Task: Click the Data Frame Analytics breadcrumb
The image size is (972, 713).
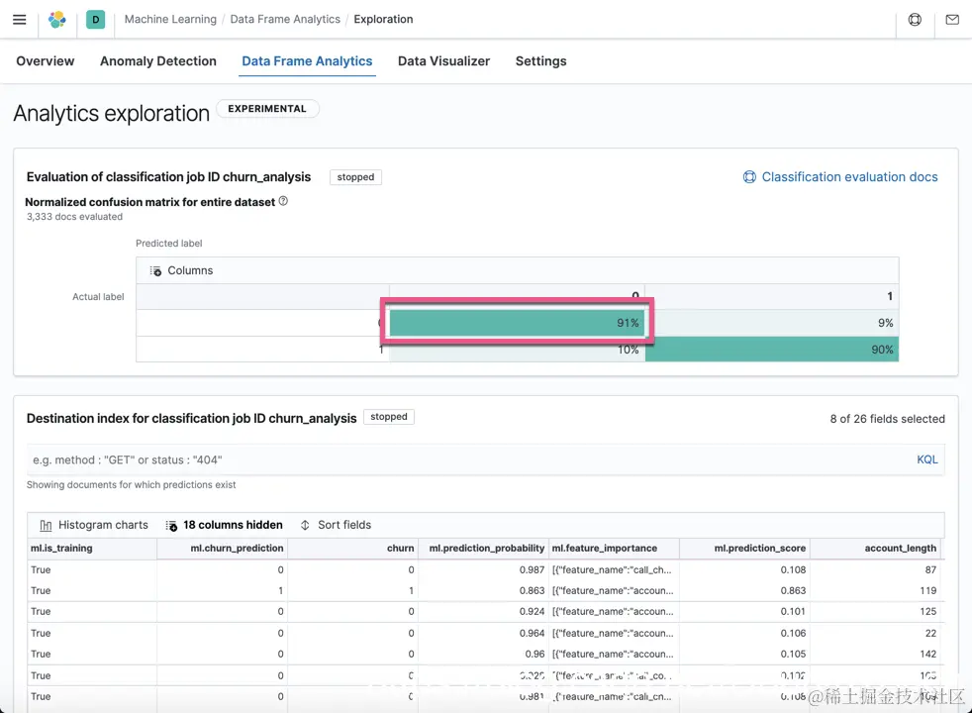Action: click(285, 19)
